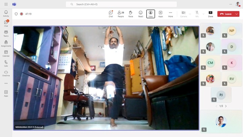The width and height of the screenshot is (243, 137).
Task: Click the Microsoft Teams logo icon
Action: coord(14,4)
